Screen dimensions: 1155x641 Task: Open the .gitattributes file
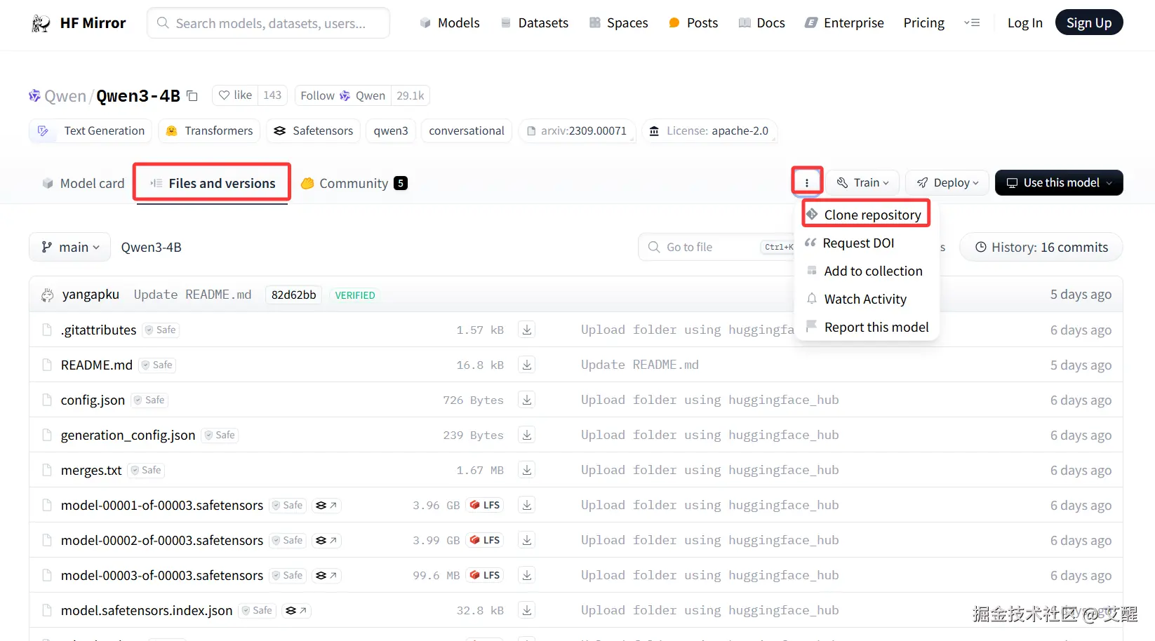coord(98,330)
